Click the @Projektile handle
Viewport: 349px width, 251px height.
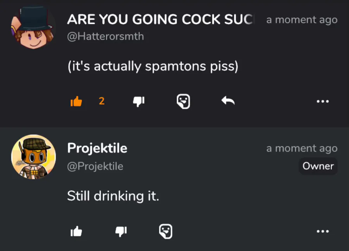point(95,166)
